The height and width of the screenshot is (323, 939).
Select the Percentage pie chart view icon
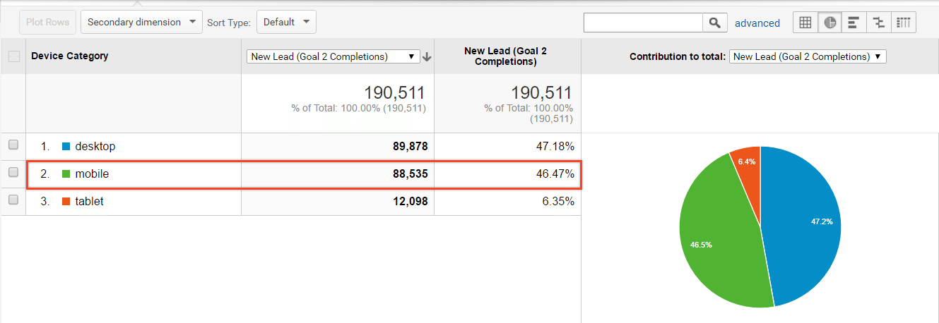[830, 23]
